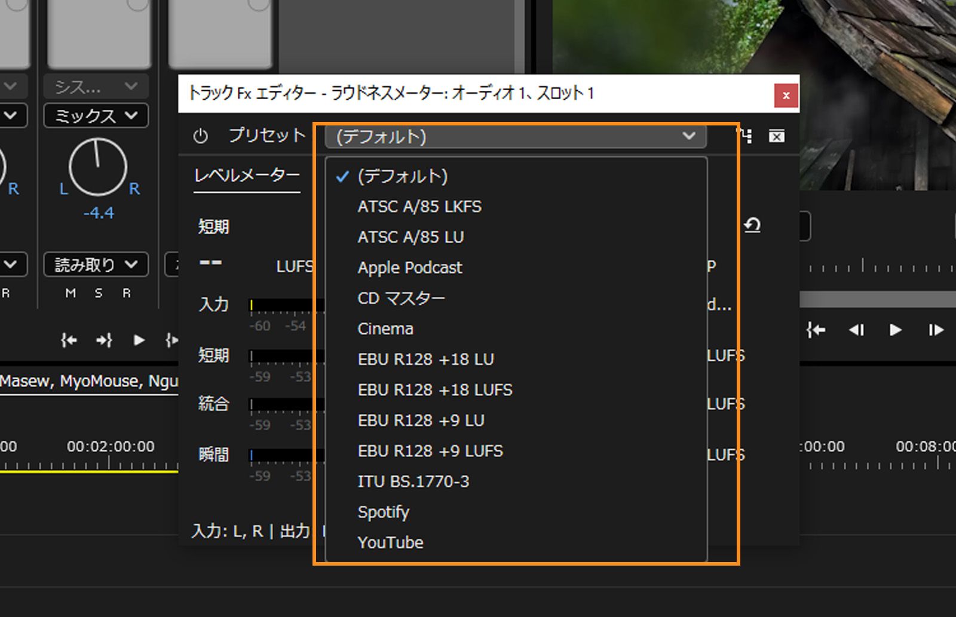Viewport: 956px width, 617px height.
Task: Click the delete preset icon
Action: 776,137
